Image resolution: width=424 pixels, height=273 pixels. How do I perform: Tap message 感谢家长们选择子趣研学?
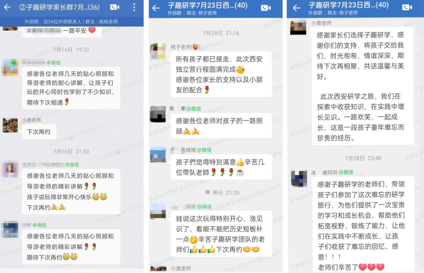click(x=363, y=86)
